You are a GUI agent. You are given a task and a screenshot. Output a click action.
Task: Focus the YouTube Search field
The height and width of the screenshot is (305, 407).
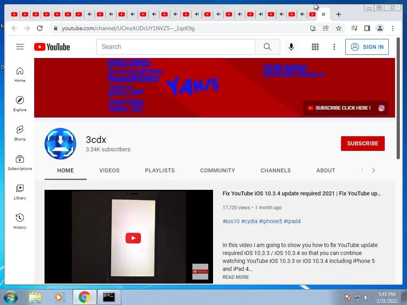tap(176, 47)
